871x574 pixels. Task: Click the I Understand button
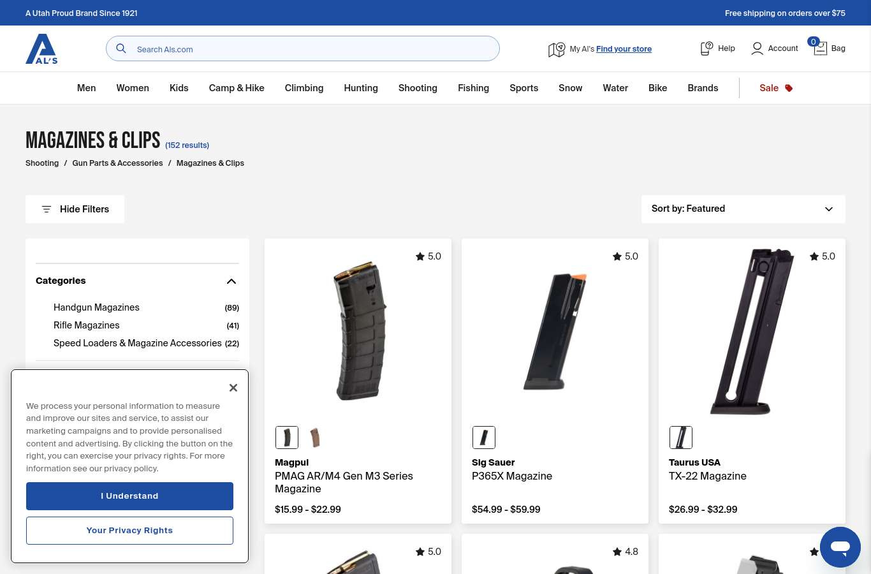(x=129, y=496)
